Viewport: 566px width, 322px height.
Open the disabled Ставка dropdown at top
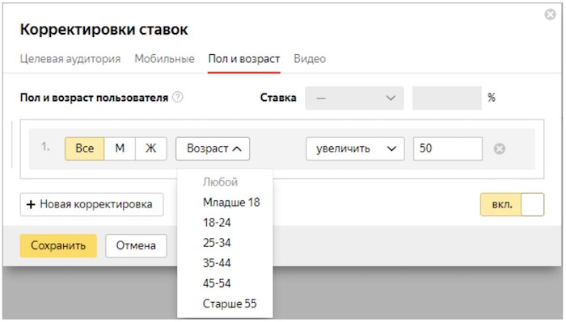pos(354,98)
